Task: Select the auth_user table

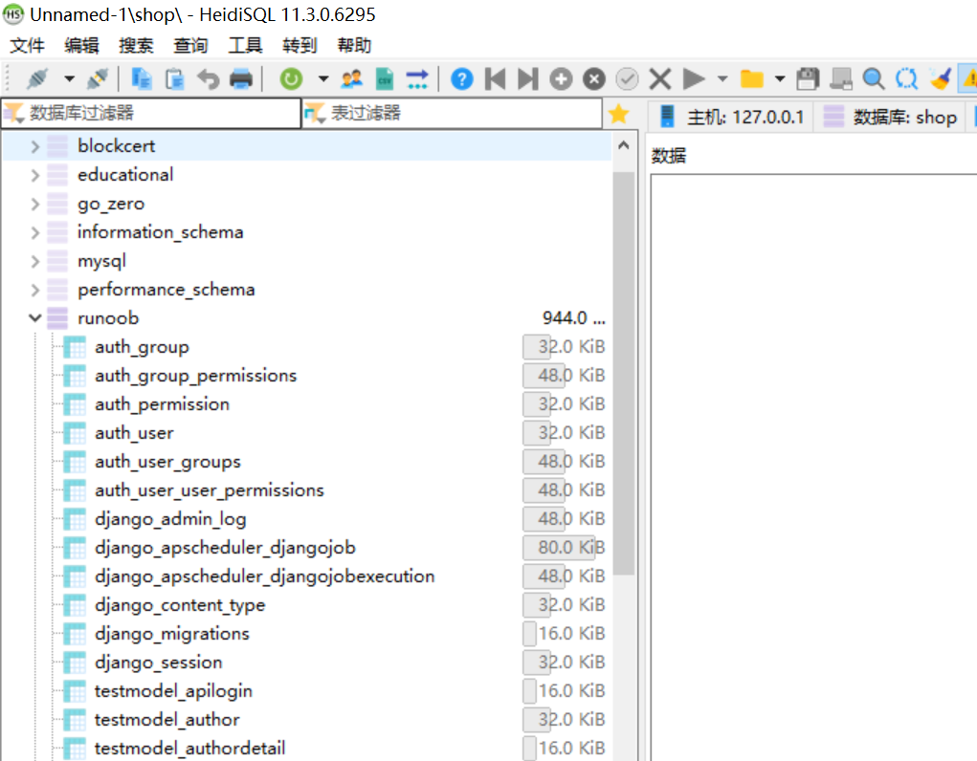Action: pyautogui.click(x=134, y=433)
